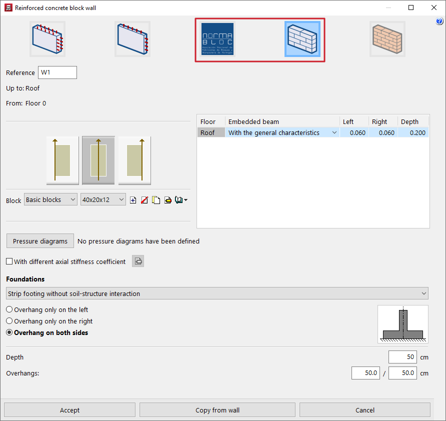Viewport: 446px width, 421px height.
Task: Select the plain concrete wall type icon
Action: pyautogui.click(x=132, y=39)
